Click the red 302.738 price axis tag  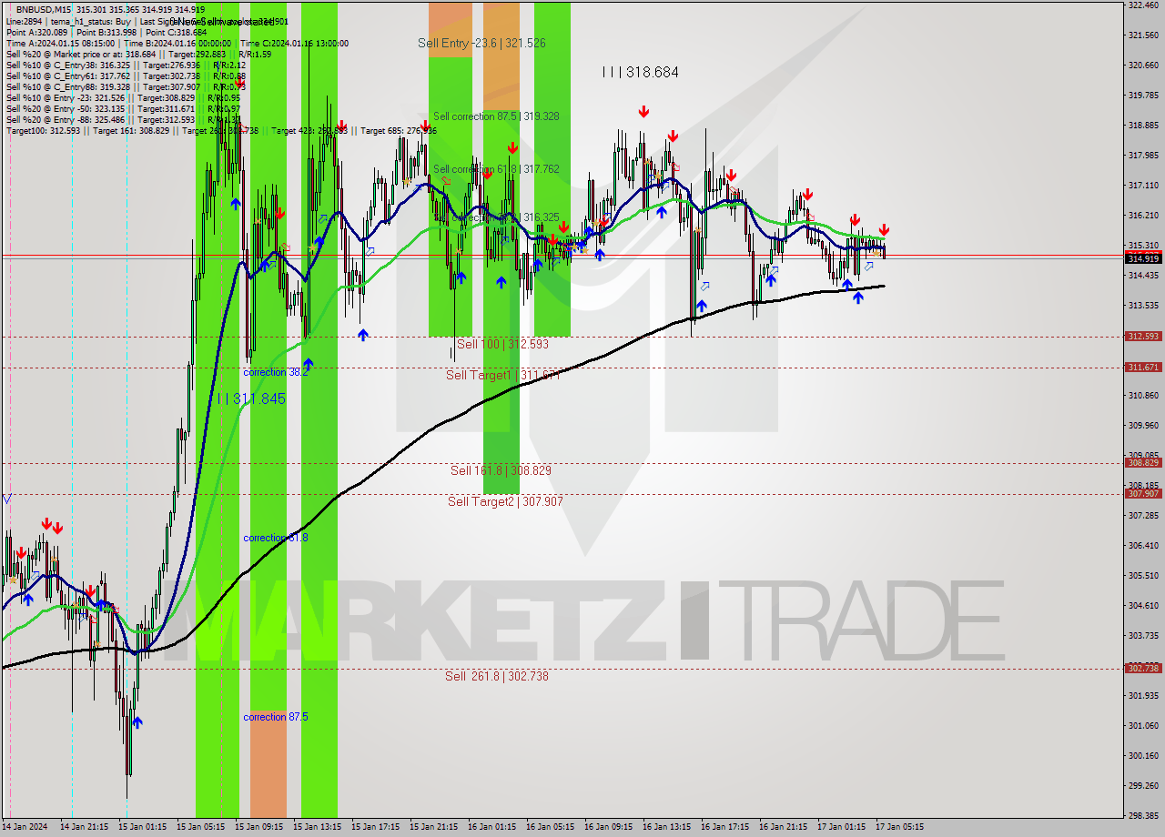tap(1143, 669)
